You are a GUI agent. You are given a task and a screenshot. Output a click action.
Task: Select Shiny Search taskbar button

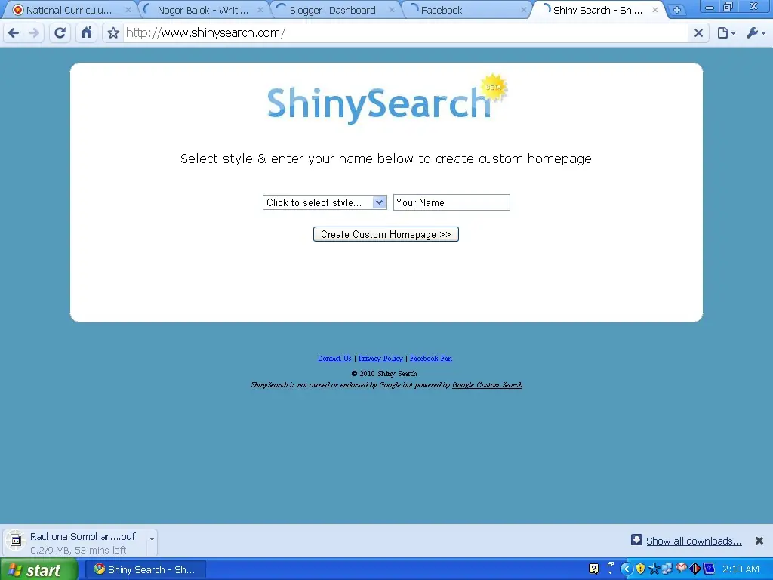click(146, 569)
